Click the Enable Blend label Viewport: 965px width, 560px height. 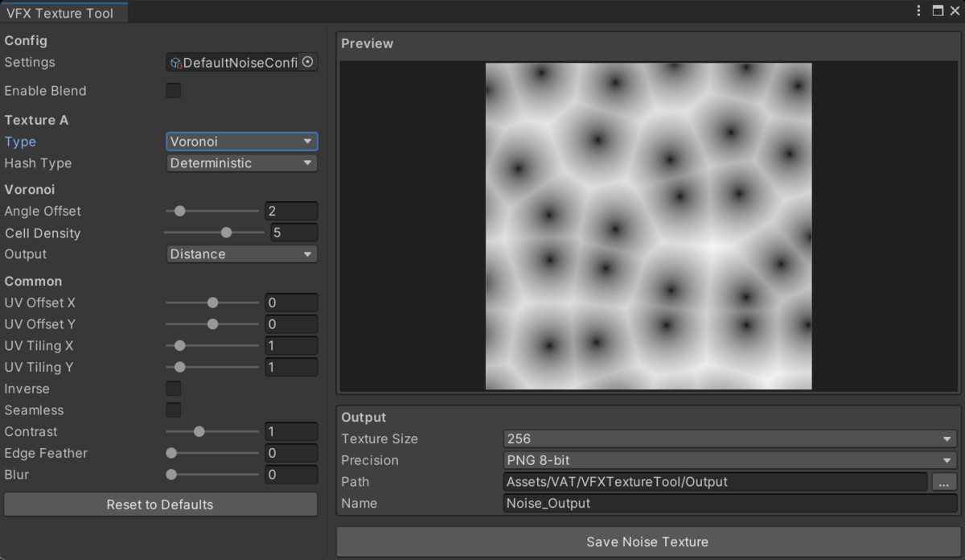pyautogui.click(x=45, y=91)
